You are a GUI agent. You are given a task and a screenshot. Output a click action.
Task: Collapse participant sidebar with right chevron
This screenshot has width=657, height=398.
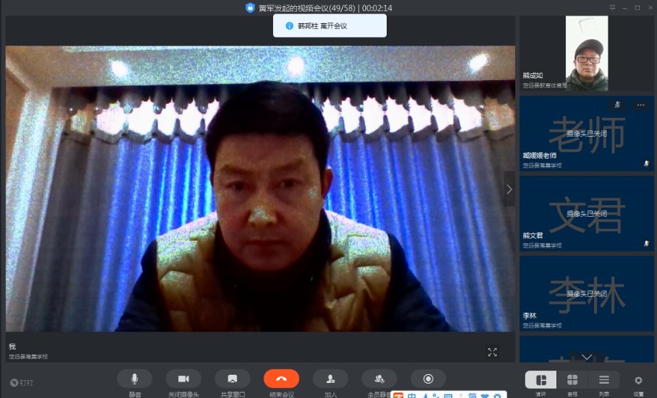[x=509, y=189]
